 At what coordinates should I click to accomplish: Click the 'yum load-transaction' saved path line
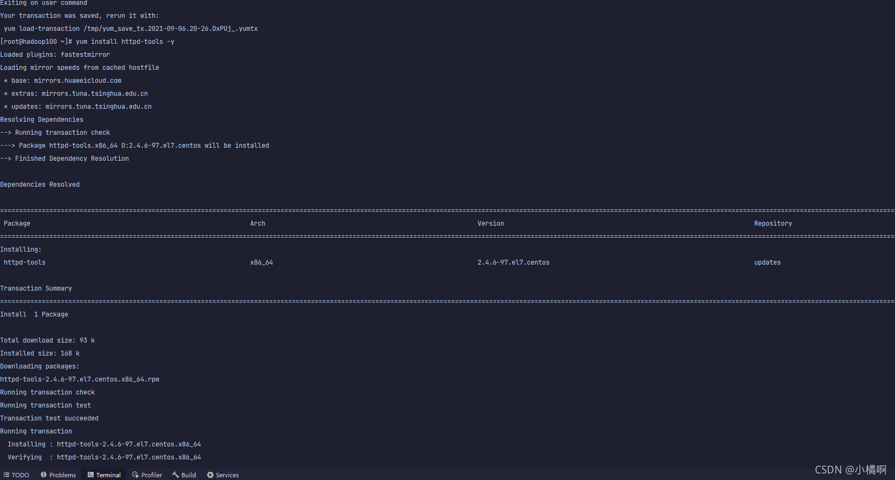130,29
